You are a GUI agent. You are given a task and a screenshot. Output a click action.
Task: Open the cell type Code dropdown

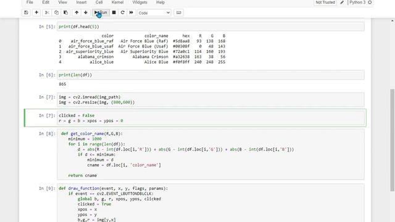pyautogui.click(x=154, y=13)
